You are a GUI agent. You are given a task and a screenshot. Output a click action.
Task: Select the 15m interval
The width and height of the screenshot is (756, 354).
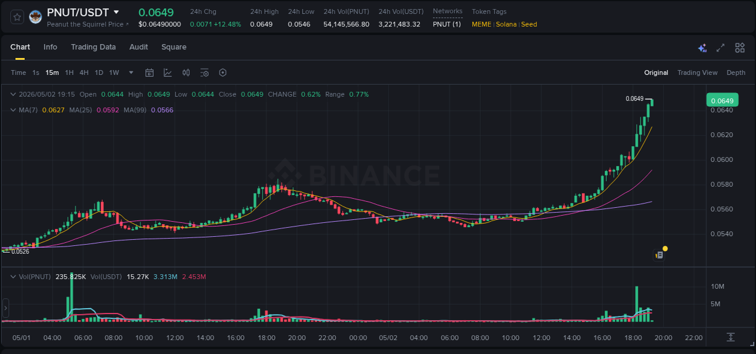pyautogui.click(x=52, y=72)
